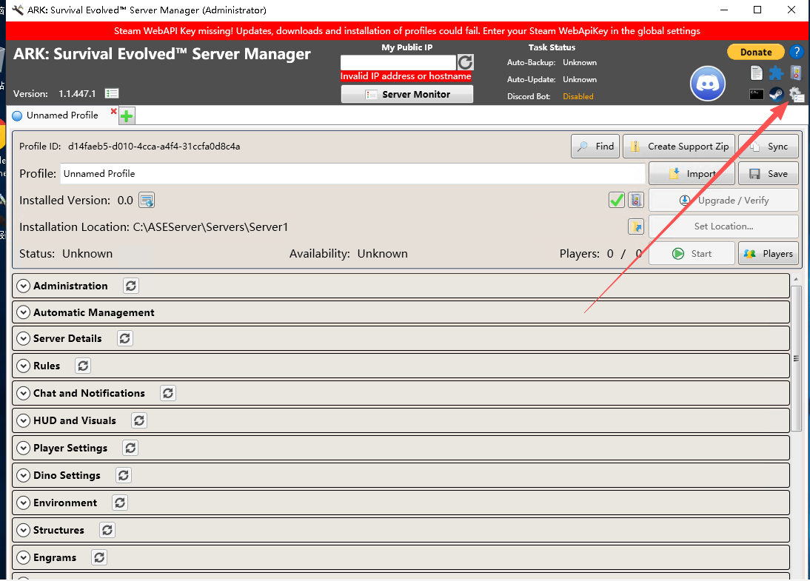The width and height of the screenshot is (810, 581).
Task: Refresh public IP with the refresh icon
Action: [465, 62]
